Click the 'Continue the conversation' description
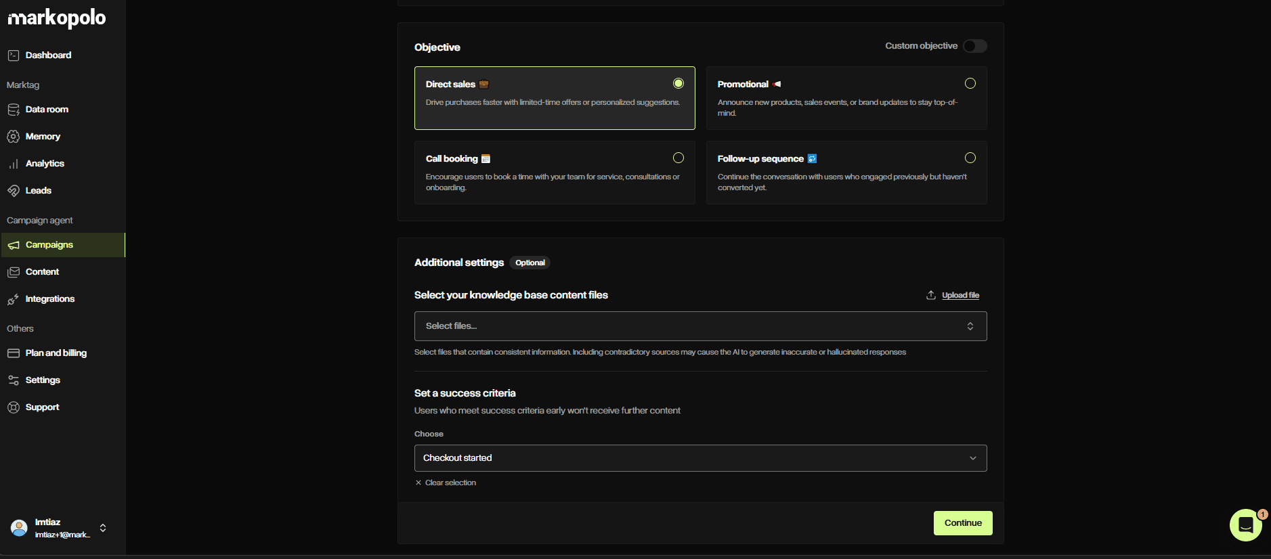The height and width of the screenshot is (559, 1271). pos(842,182)
